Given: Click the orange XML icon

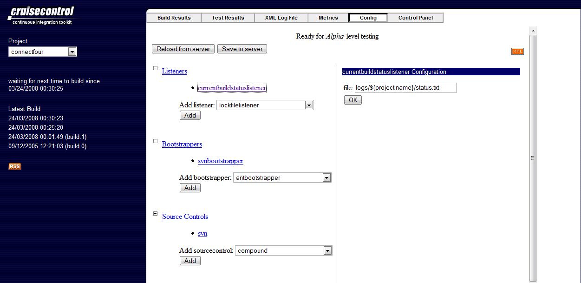Looking at the screenshot, I should click(x=517, y=51).
